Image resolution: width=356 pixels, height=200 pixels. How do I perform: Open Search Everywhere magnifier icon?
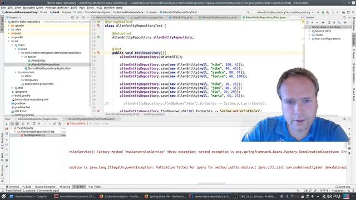point(353,12)
